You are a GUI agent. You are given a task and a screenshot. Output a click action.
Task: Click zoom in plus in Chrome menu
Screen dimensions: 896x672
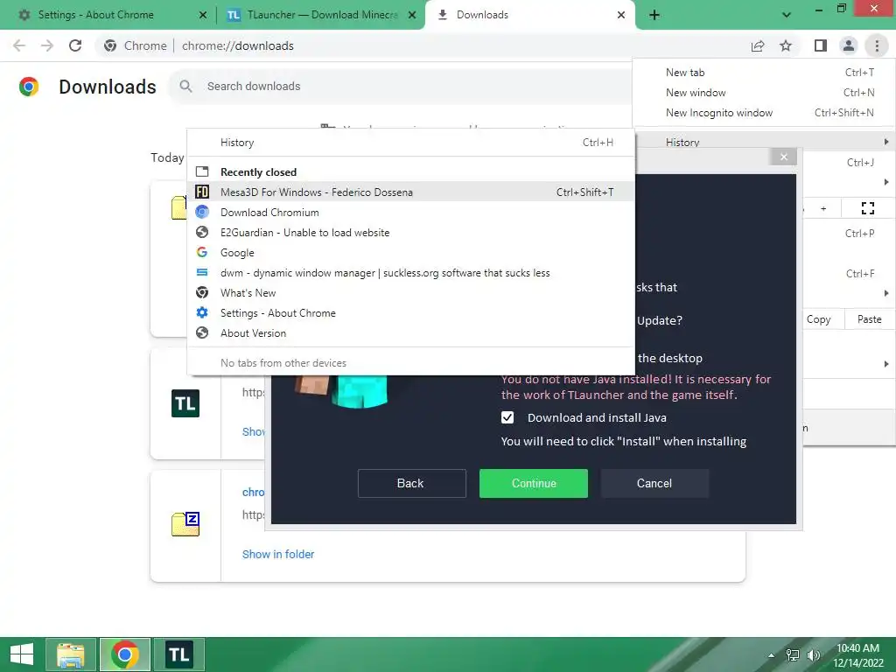pos(823,208)
